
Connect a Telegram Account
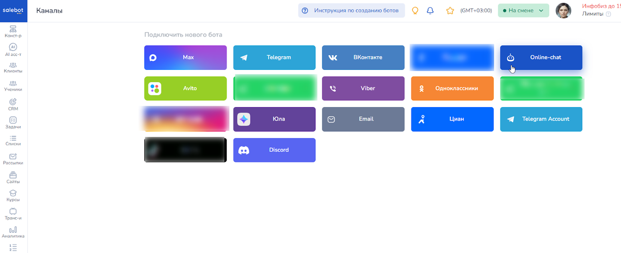pyautogui.click(x=541, y=119)
